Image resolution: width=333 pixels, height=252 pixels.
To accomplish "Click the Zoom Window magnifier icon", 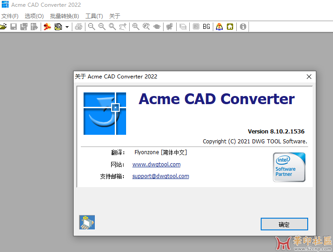I will click(x=113, y=27).
